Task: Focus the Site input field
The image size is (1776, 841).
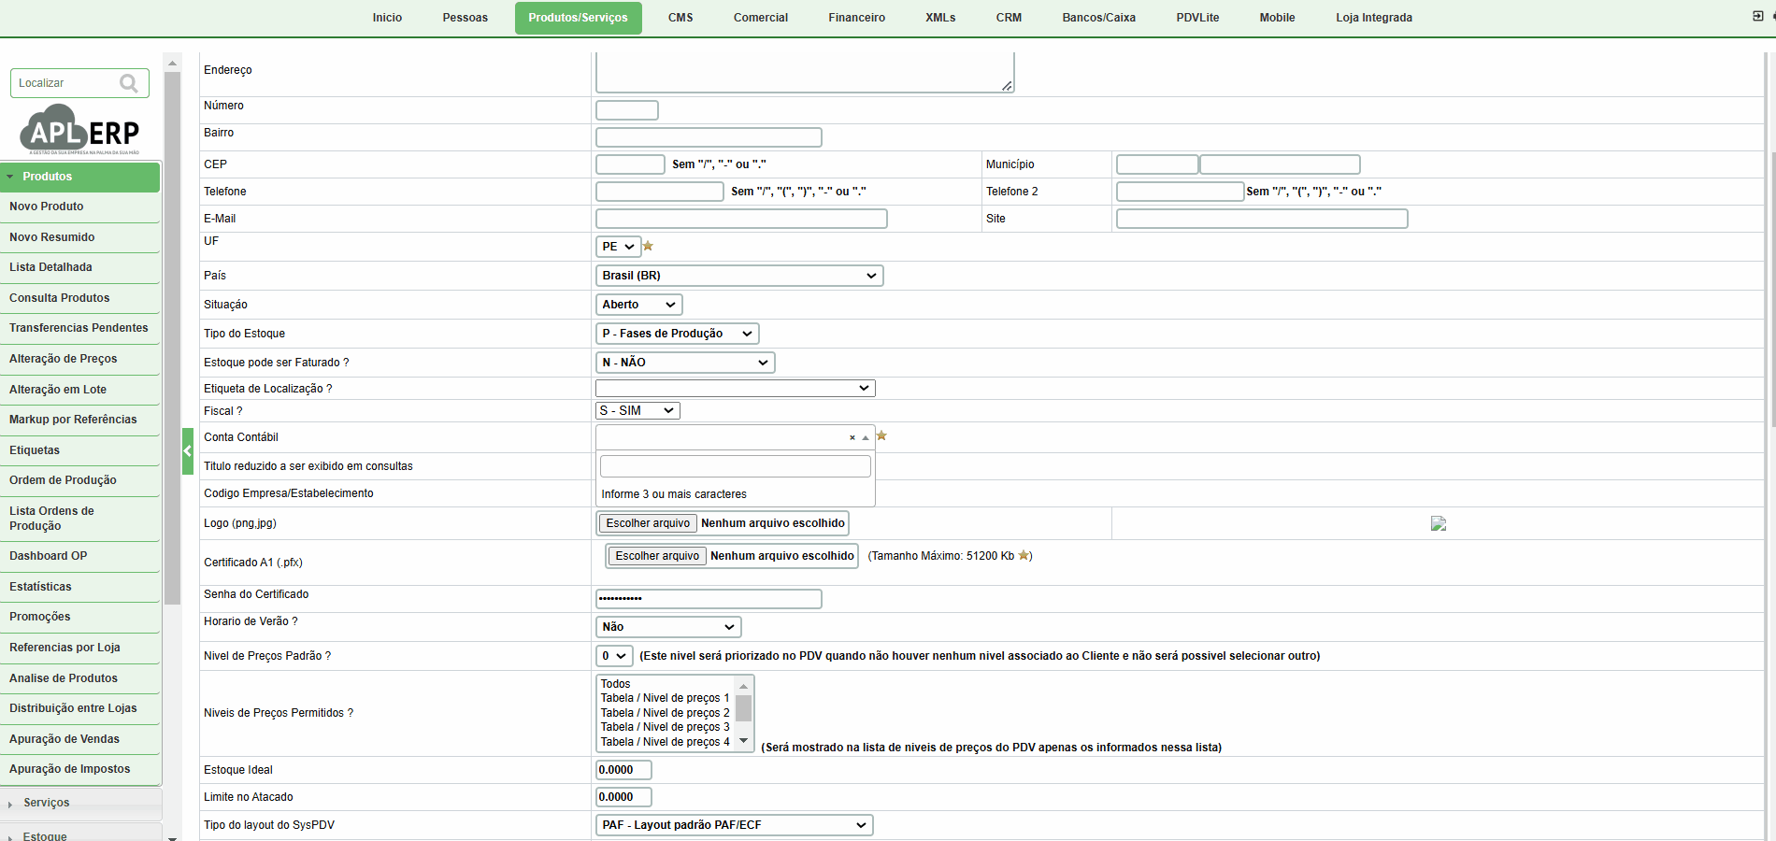Action: [x=1262, y=219]
